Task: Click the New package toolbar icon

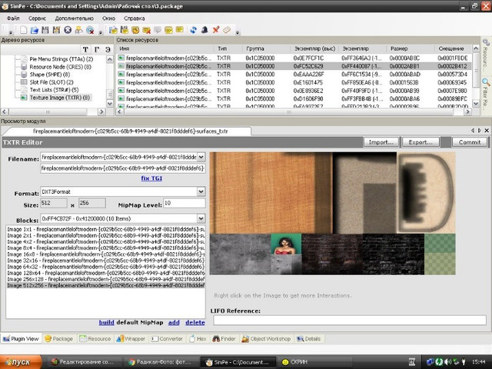Action: point(24,30)
